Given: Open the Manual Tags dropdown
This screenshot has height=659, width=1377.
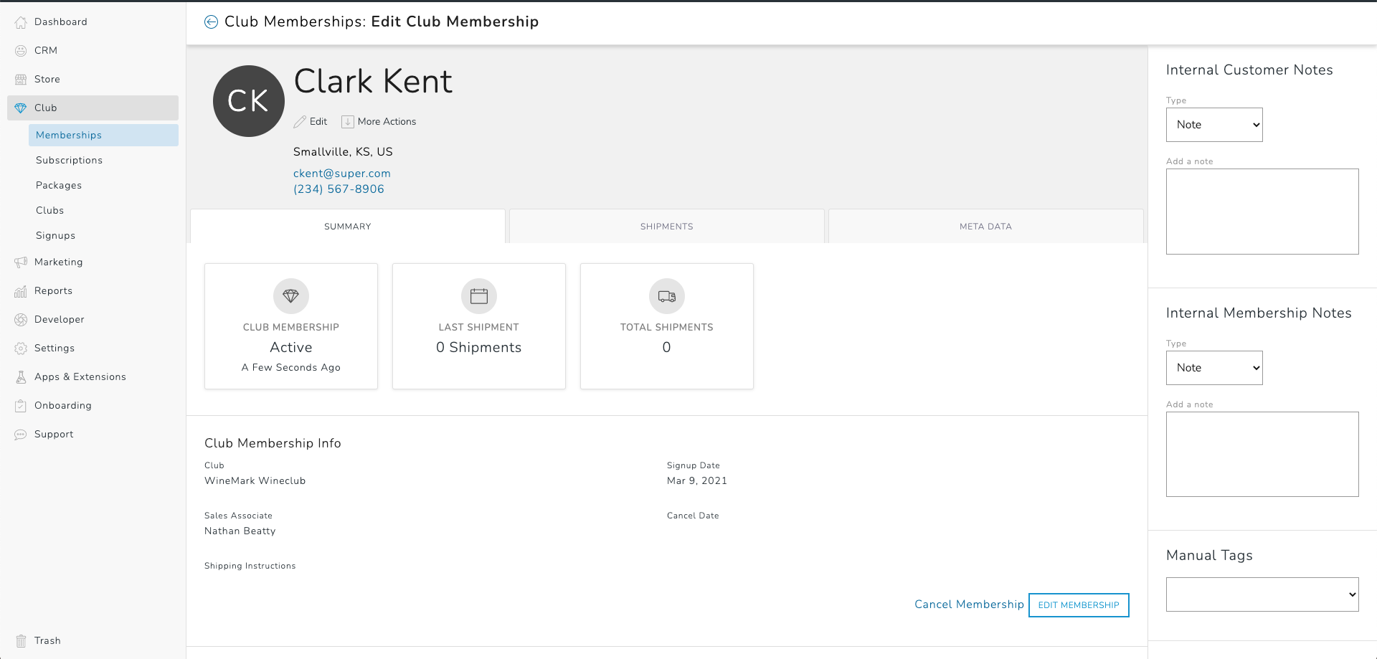Looking at the screenshot, I should click(x=1262, y=594).
